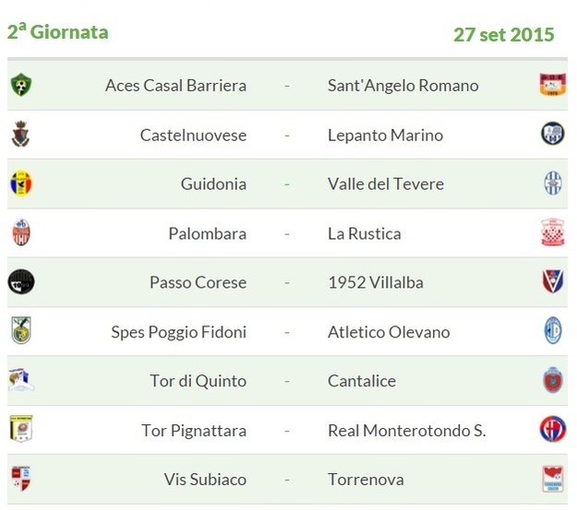Open the Palombara team name link
The height and width of the screenshot is (510, 577).
click(208, 233)
